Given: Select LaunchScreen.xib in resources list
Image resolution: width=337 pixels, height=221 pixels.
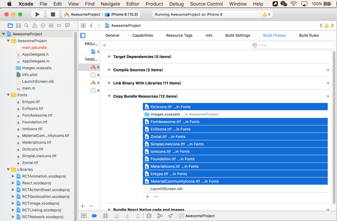Looking at the screenshot, I should pos(235,189).
